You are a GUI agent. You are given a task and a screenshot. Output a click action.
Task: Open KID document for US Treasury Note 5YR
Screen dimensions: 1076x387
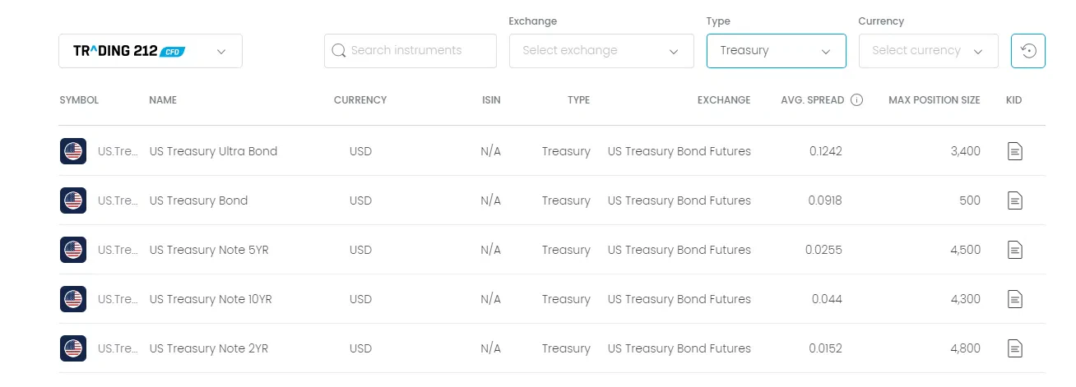1015,250
